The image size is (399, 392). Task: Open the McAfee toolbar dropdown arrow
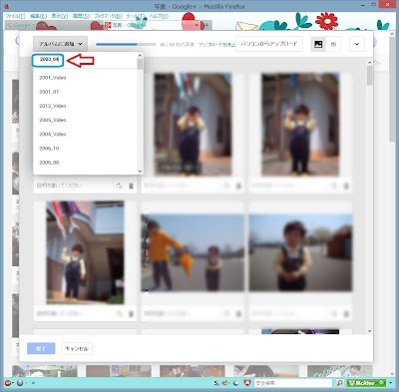[x=390, y=383]
